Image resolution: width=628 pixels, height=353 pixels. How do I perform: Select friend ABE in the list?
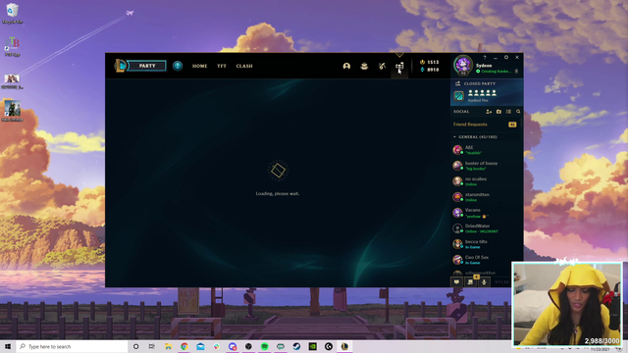click(x=486, y=150)
